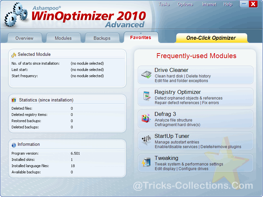Click the StartUp Tuner checkered flag icon
Image resolution: width=263 pixels, height=197 pixels.
tap(146, 140)
